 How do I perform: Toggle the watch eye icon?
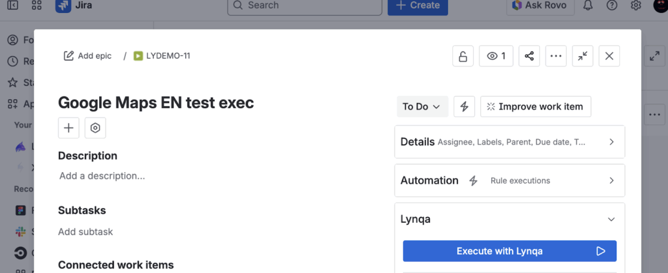[x=496, y=56]
